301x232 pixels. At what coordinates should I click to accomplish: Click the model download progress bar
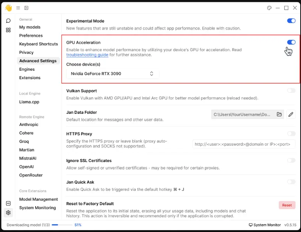click(x=62, y=225)
